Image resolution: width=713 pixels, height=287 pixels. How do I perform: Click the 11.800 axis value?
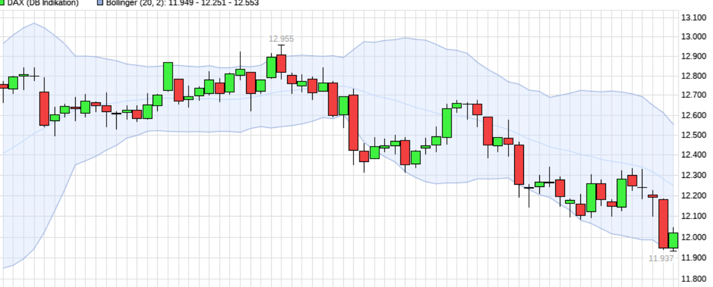click(694, 279)
